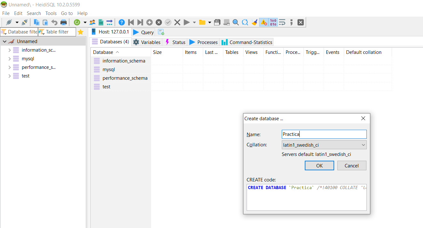
Task: Click the Last record navigation icon
Action: [x=140, y=22]
